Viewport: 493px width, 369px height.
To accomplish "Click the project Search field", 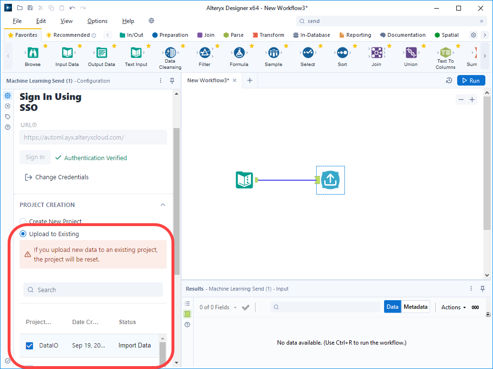I will 93,290.
